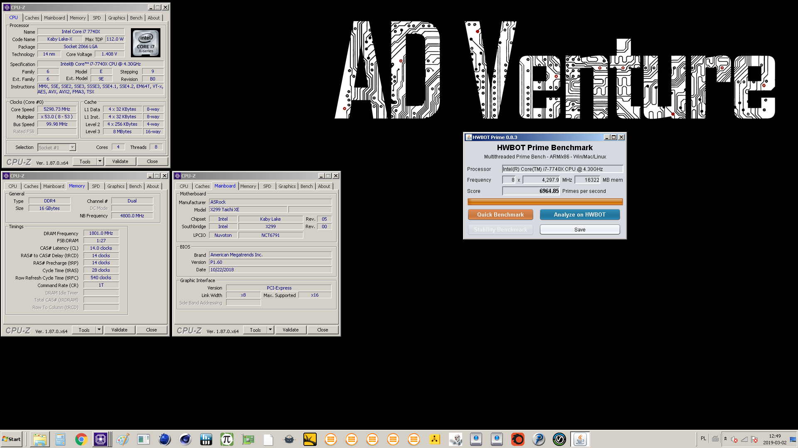Open About tab in Mainboard CPU-Z window
The height and width of the screenshot is (448, 798).
click(x=324, y=186)
